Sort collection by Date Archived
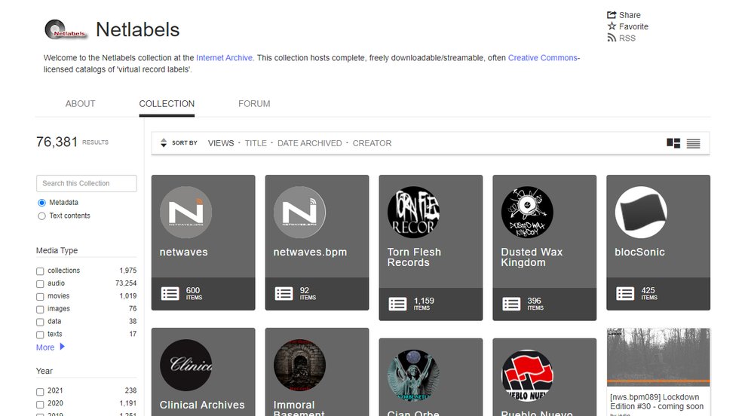 click(x=309, y=143)
